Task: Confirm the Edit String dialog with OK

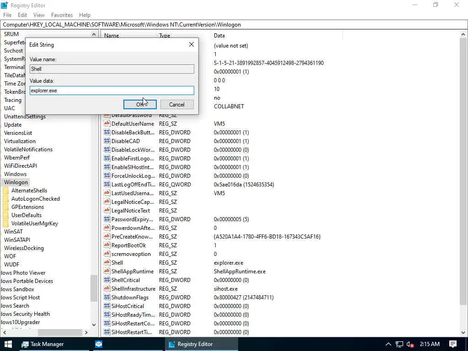Action: (140, 105)
